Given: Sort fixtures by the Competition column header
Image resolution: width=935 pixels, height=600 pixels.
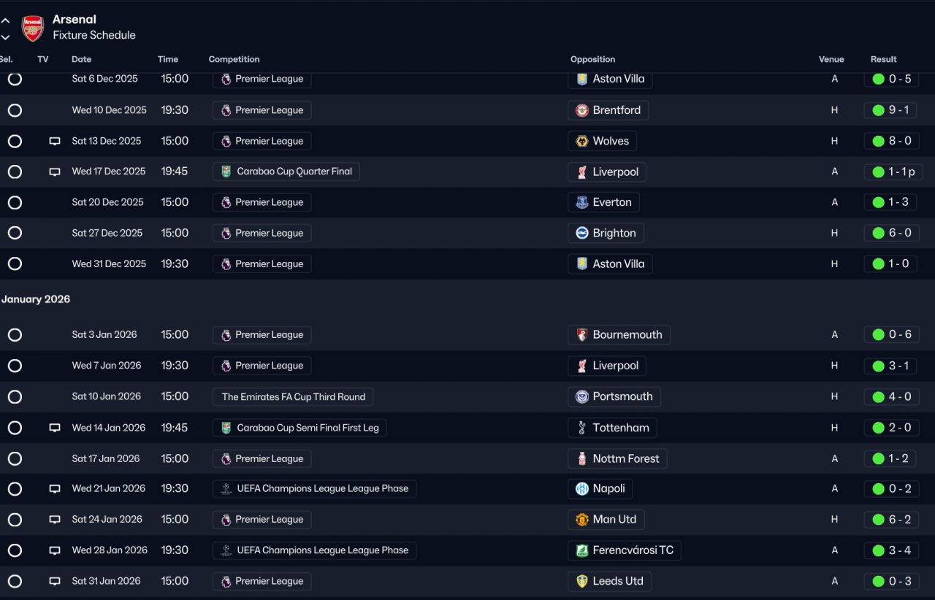Looking at the screenshot, I should pyautogui.click(x=234, y=59).
